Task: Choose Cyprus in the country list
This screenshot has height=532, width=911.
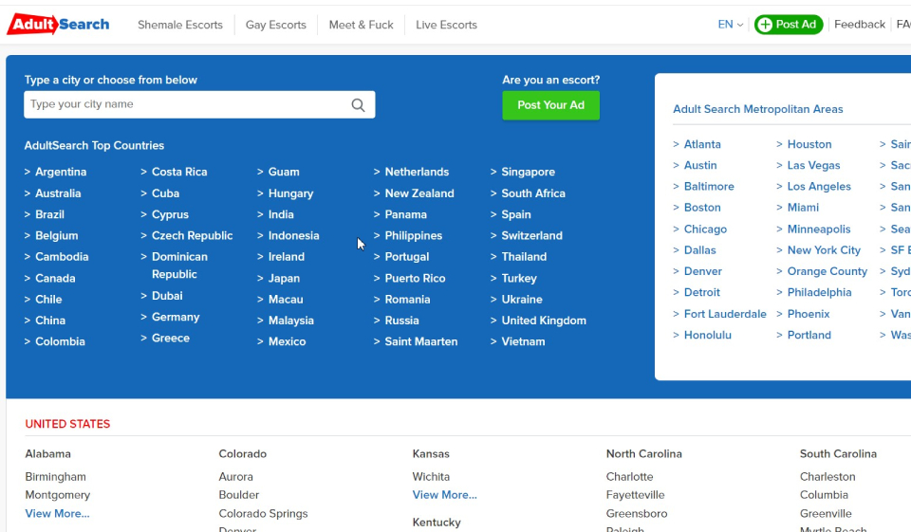Action: pos(170,214)
